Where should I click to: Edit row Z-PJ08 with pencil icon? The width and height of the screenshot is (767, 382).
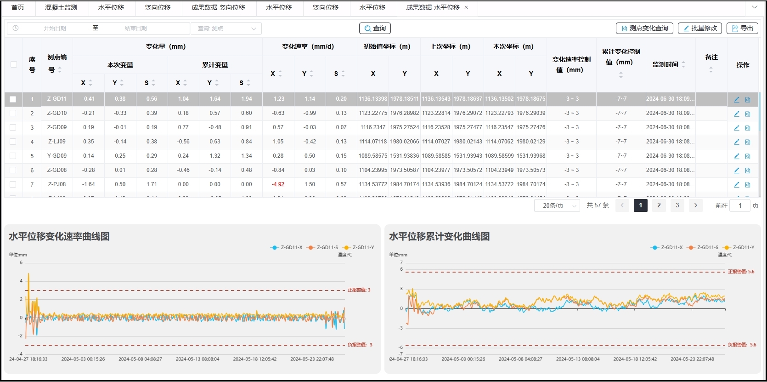(x=737, y=185)
